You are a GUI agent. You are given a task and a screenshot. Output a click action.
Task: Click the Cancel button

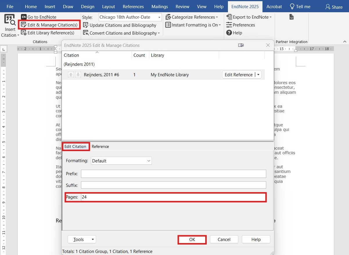click(224, 240)
